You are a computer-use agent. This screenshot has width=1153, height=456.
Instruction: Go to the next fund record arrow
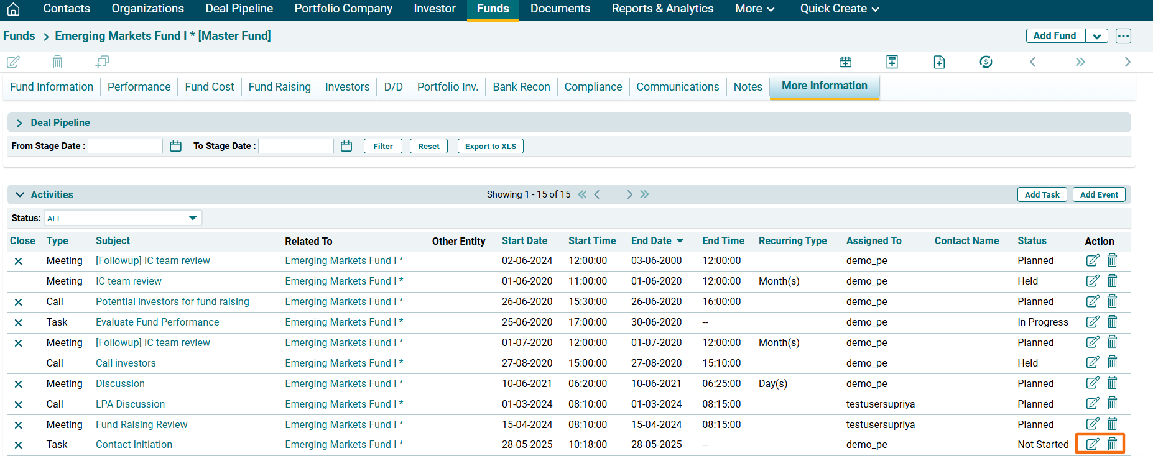pos(1127,62)
